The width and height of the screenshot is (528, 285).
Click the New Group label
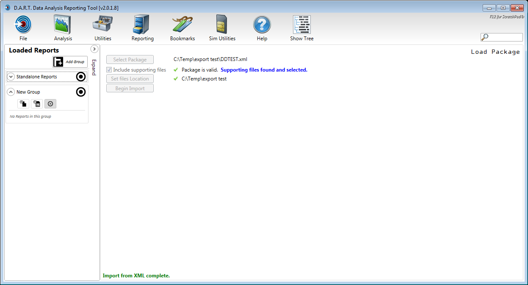click(28, 92)
